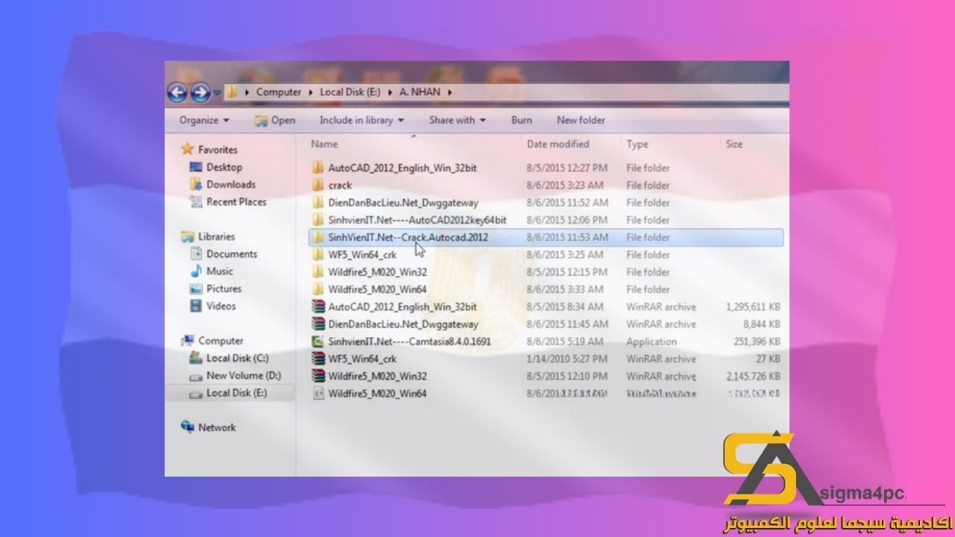
Task: Open the Include in library dropdown
Action: pyautogui.click(x=361, y=120)
